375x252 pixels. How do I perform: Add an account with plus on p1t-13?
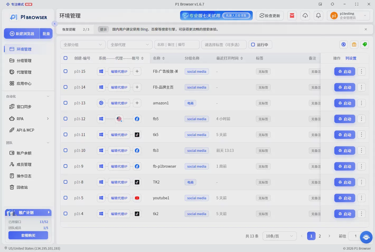[x=137, y=103]
